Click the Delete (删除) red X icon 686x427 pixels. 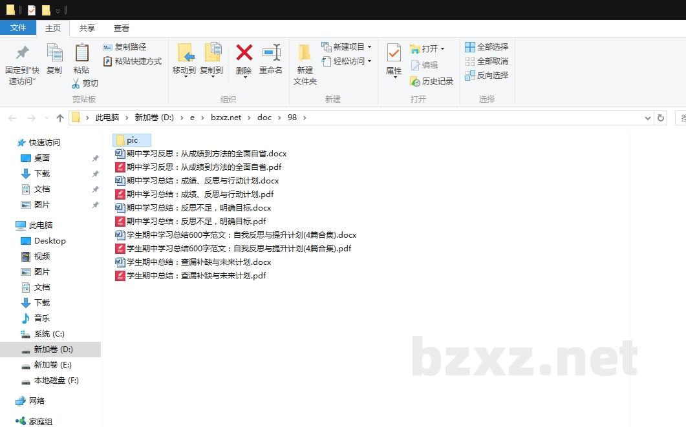coord(244,53)
